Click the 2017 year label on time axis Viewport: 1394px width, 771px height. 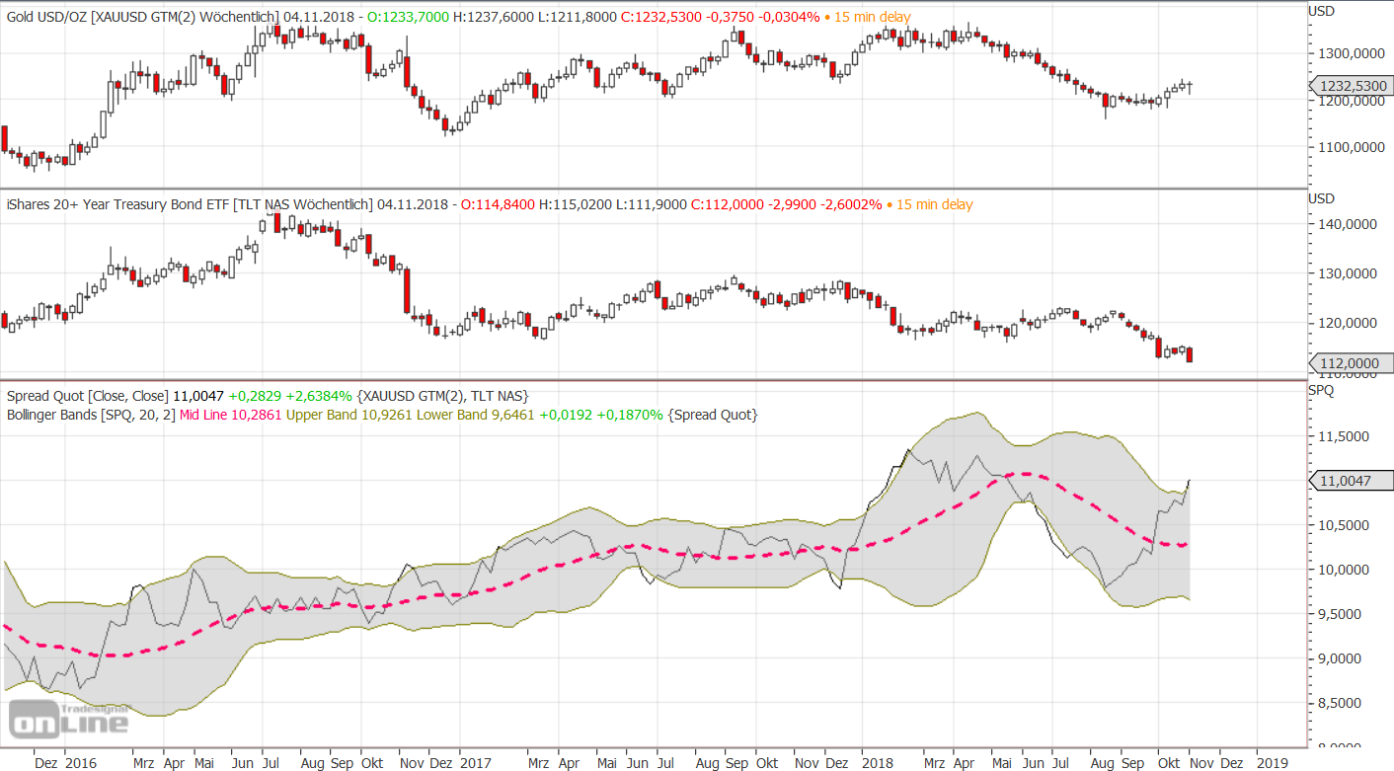[475, 763]
